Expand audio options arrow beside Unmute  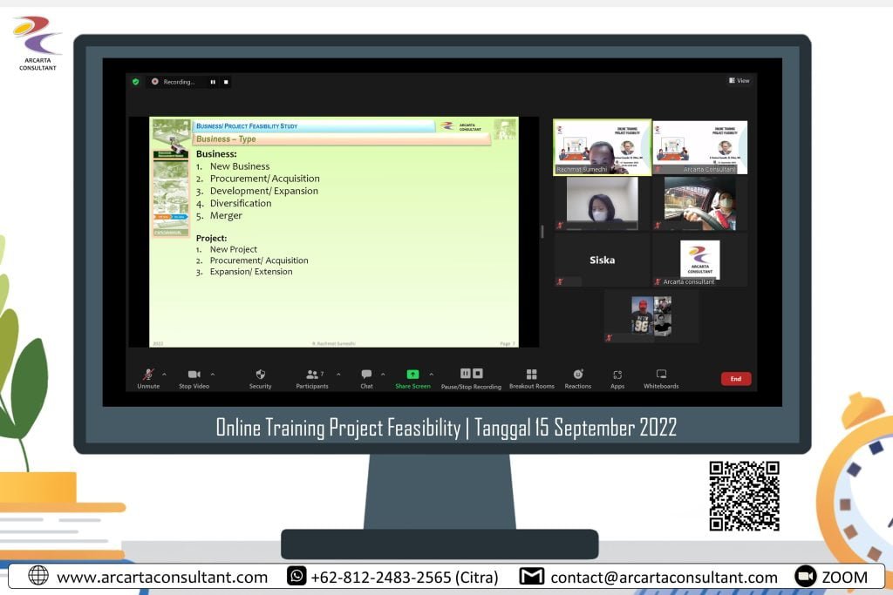tap(164, 375)
